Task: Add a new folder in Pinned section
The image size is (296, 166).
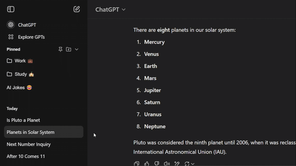Action: (x=68, y=49)
